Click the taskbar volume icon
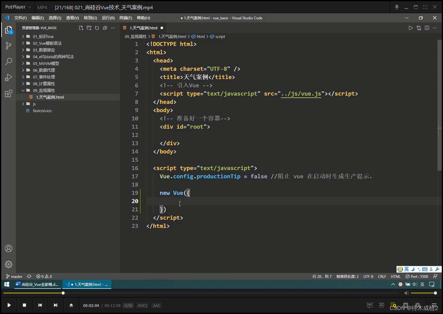 (415, 284)
